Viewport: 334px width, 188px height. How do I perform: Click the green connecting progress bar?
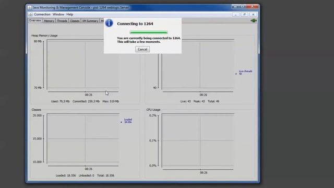point(148,32)
